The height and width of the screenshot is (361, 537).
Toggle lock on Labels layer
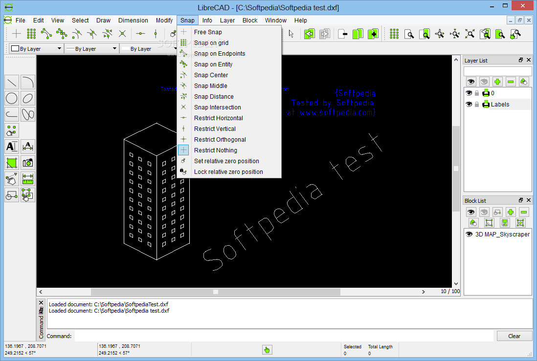coord(477,105)
